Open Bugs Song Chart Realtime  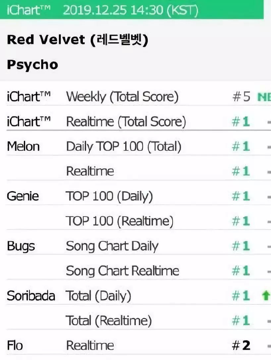(123, 271)
